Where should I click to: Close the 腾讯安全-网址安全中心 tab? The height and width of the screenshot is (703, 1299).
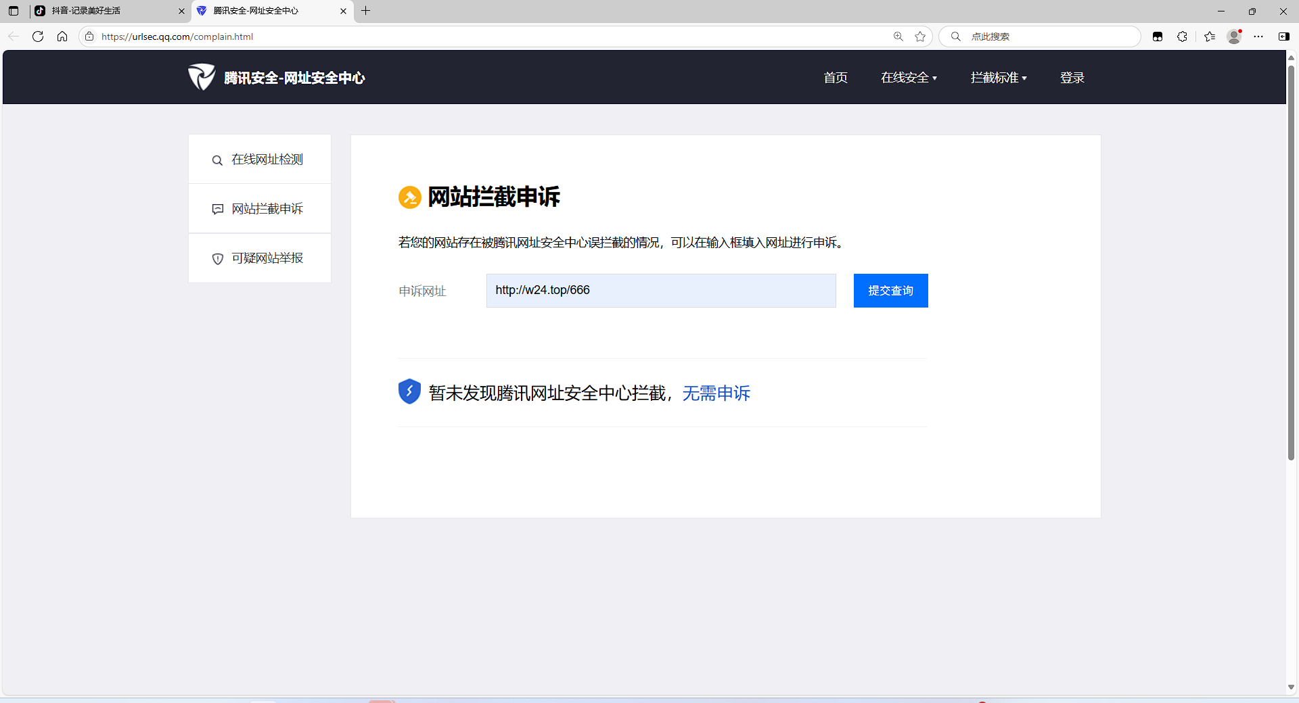click(343, 11)
